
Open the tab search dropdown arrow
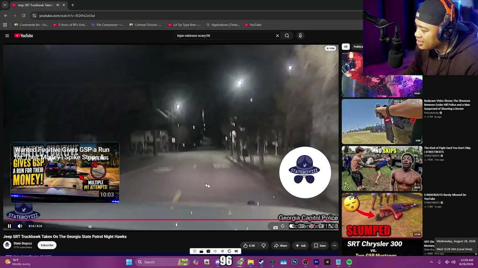(x=5, y=5)
